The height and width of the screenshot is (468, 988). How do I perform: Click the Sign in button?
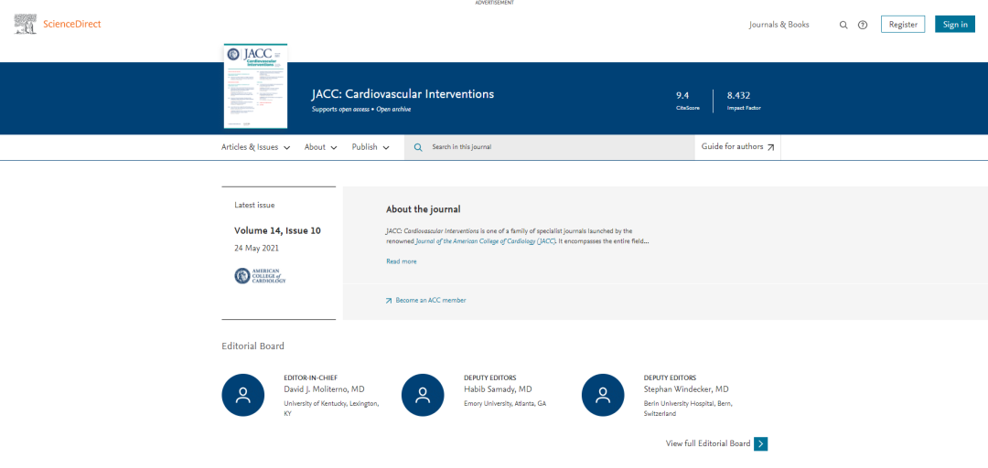coord(955,25)
